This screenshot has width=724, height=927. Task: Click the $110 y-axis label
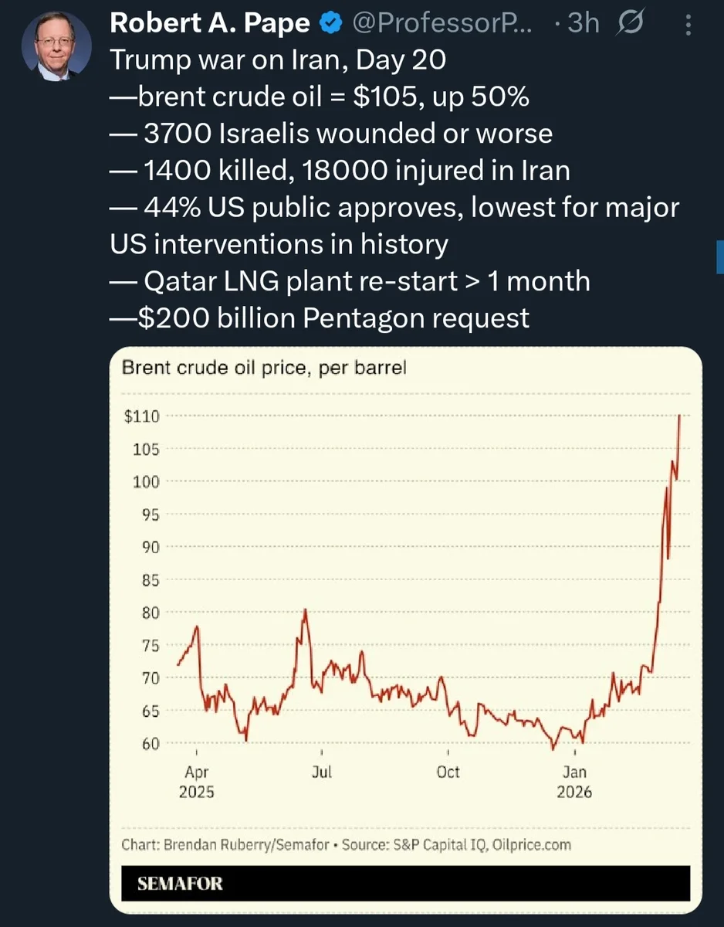point(141,416)
